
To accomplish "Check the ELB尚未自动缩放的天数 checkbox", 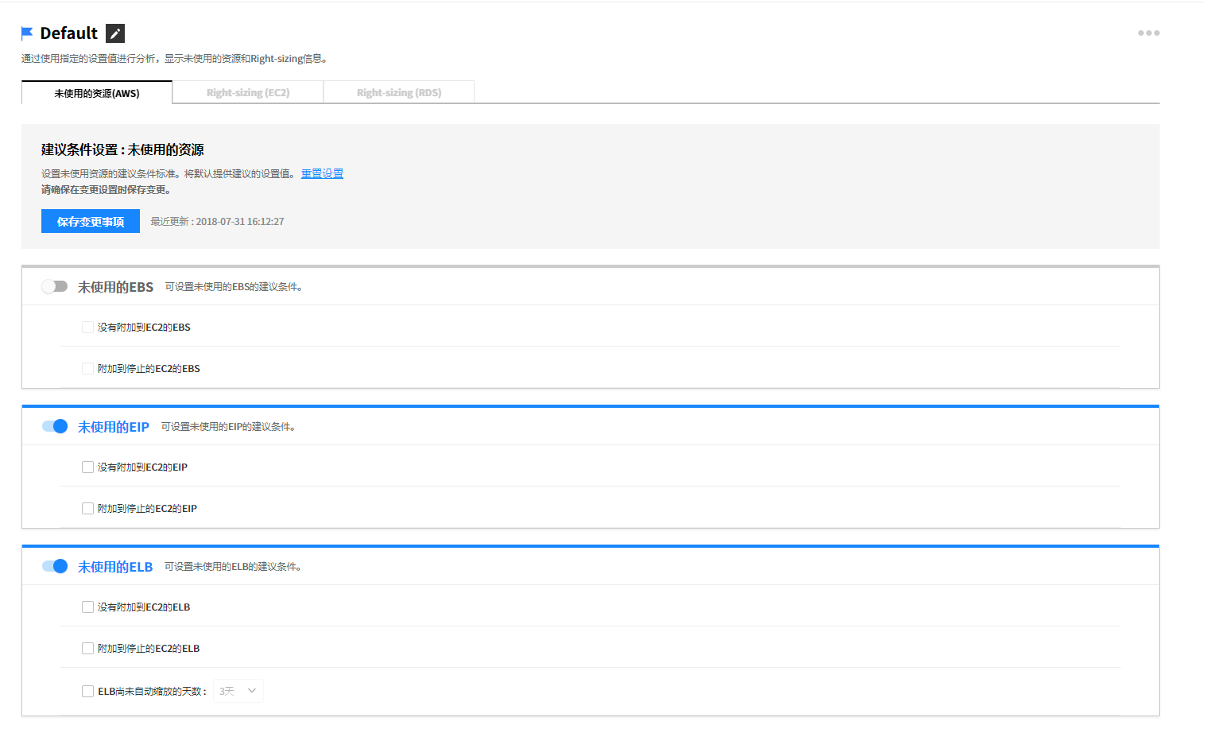I will (87, 692).
